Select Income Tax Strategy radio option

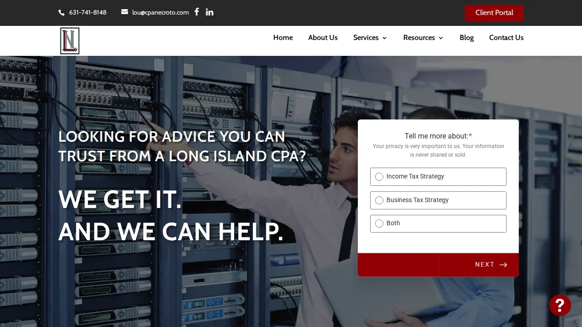pyautogui.click(x=379, y=177)
